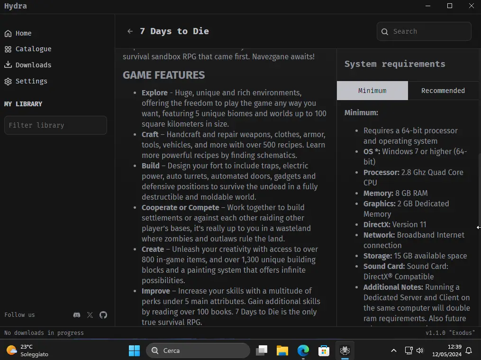Open network status tray icon
The image size is (481, 360).
coord(408,351)
